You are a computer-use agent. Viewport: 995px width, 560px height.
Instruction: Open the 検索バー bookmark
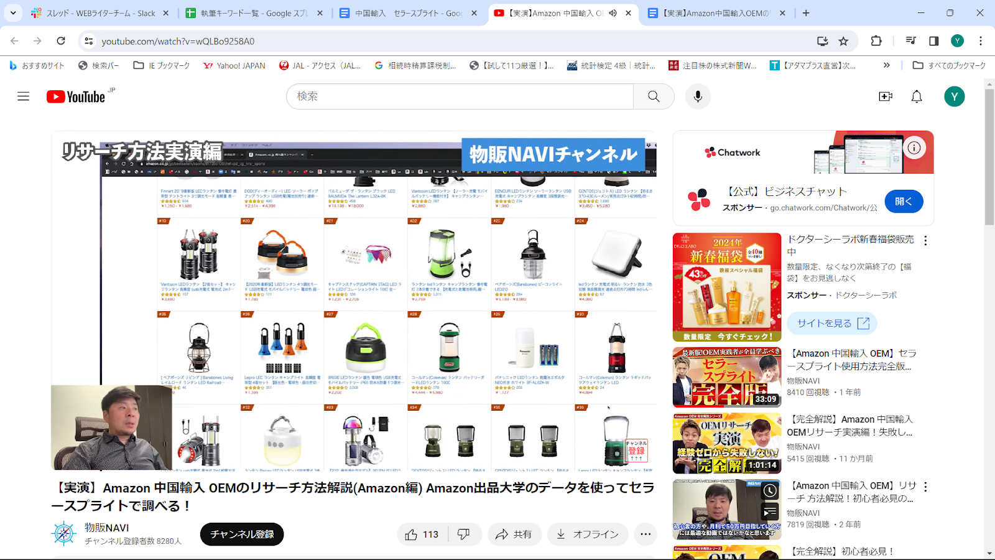point(99,65)
